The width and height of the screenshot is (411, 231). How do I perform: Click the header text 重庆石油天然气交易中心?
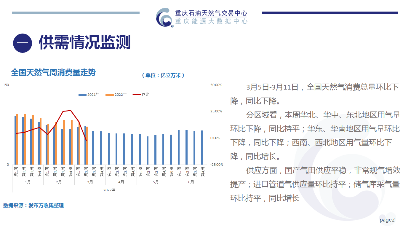click(211, 13)
